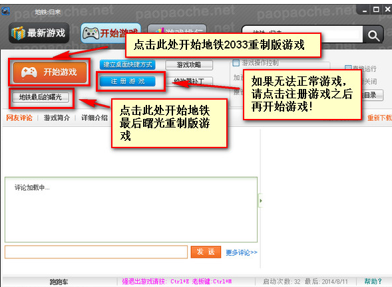Image resolution: width=392 pixels, height=287 pixels.
Task: Click the blue 注册游戏 button
Action: pos(128,81)
